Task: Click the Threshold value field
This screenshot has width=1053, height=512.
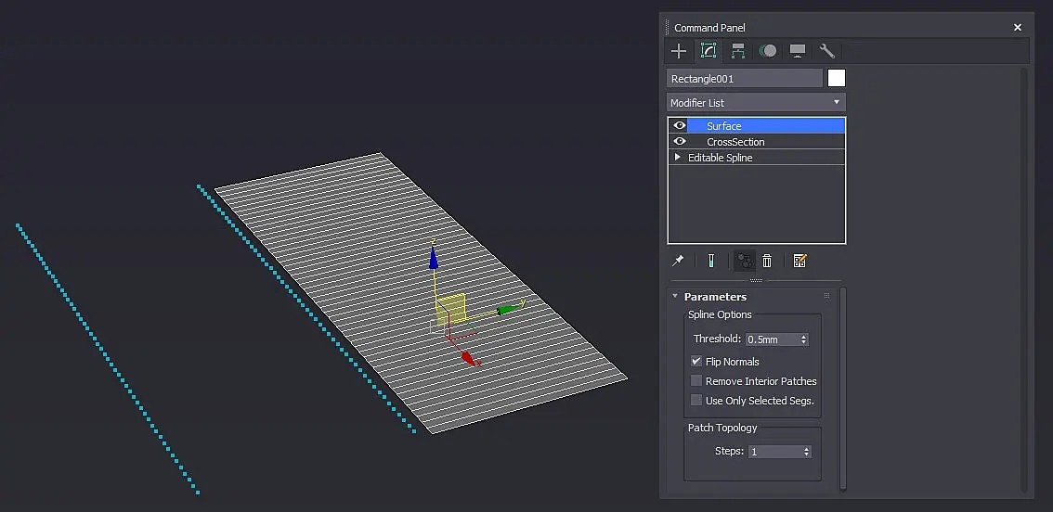Action: (x=773, y=339)
